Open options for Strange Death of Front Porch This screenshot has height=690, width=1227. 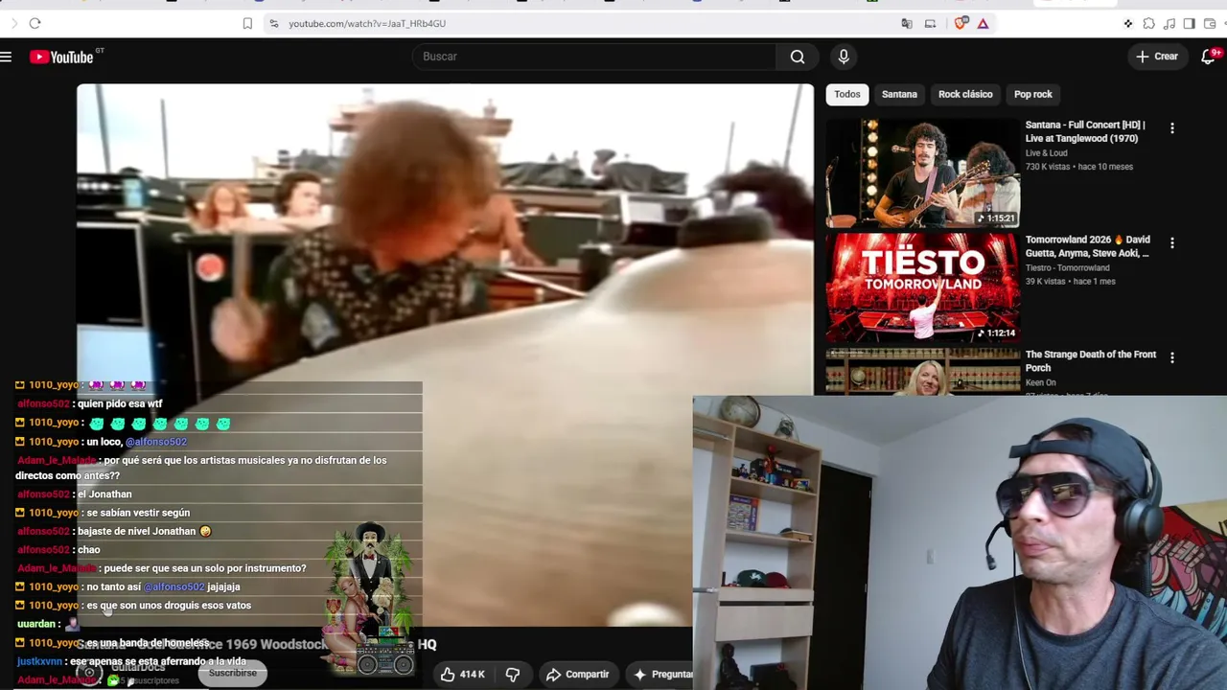(1171, 357)
